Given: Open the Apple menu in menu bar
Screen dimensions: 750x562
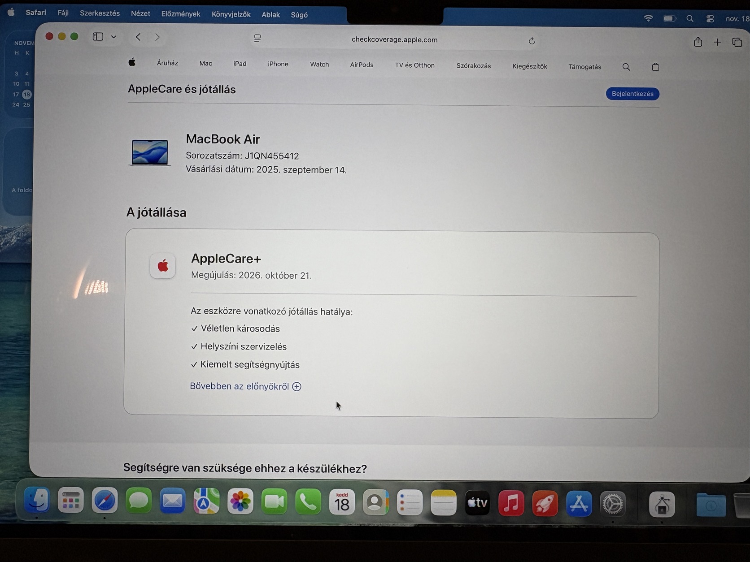Looking at the screenshot, I should pyautogui.click(x=11, y=13).
